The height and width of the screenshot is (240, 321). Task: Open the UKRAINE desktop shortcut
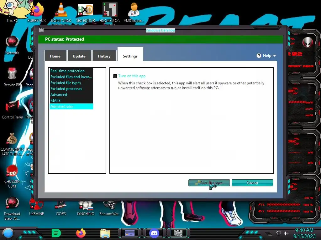click(36, 207)
